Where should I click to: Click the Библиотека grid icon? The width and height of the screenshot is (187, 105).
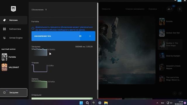pos(4,29)
